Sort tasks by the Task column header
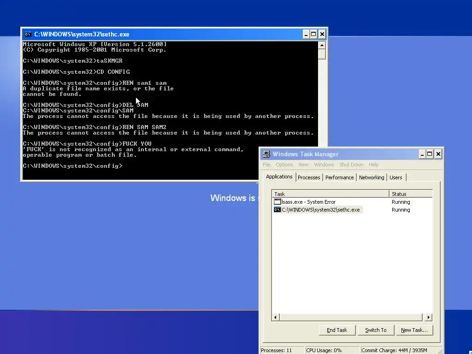This screenshot has width=472, height=354. [x=330, y=194]
